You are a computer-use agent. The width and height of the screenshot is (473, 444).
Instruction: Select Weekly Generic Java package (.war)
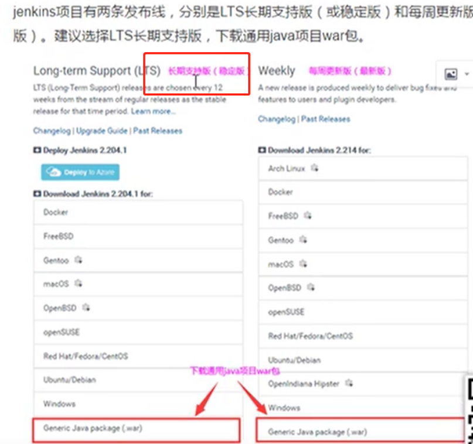[360, 430]
